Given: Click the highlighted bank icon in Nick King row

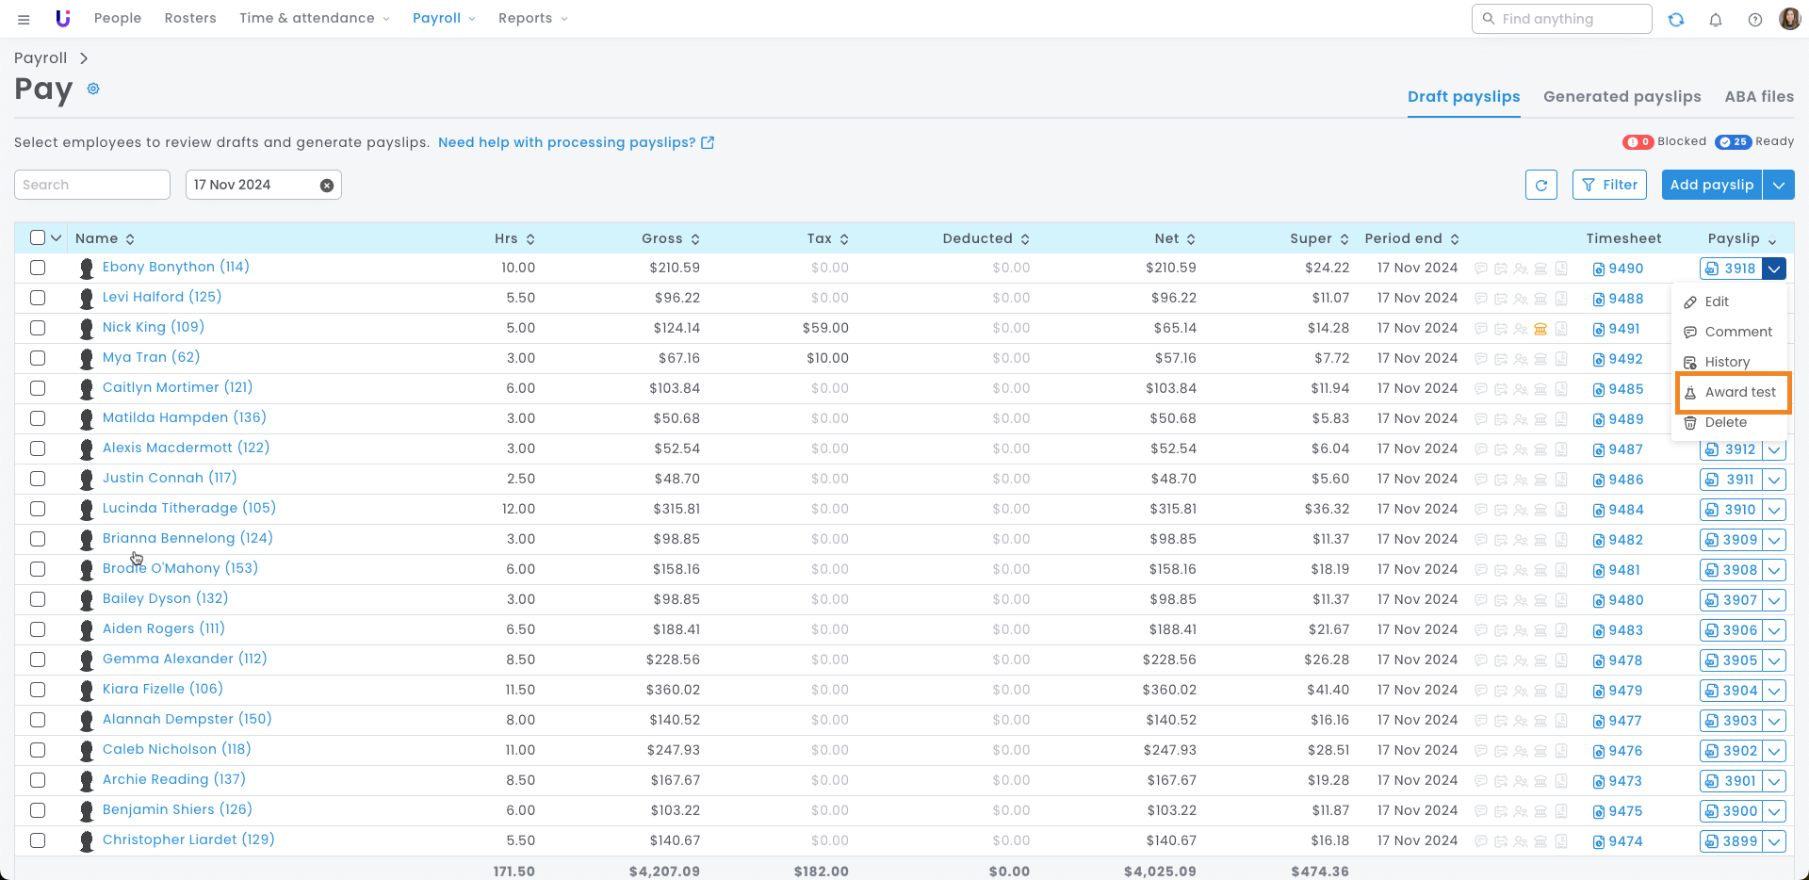Looking at the screenshot, I should (1541, 329).
